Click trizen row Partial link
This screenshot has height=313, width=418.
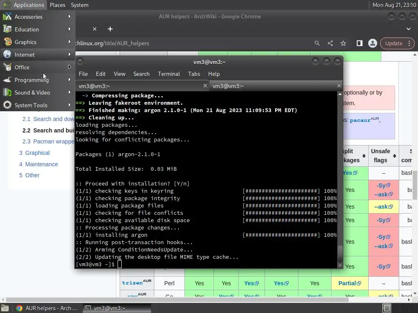coord(349,283)
